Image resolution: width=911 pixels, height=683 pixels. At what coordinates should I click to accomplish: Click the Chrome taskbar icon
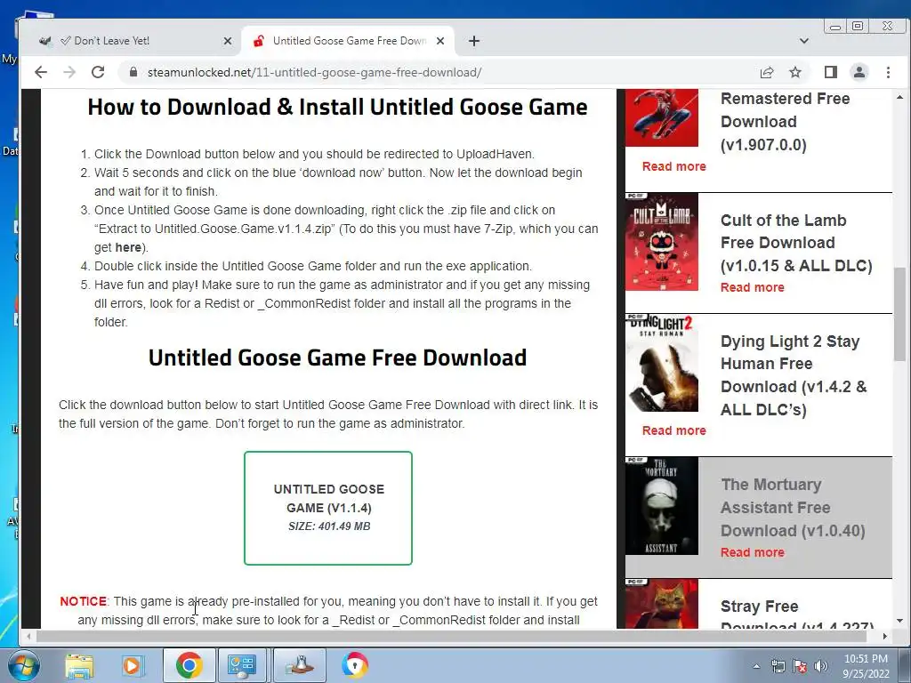pos(189,665)
